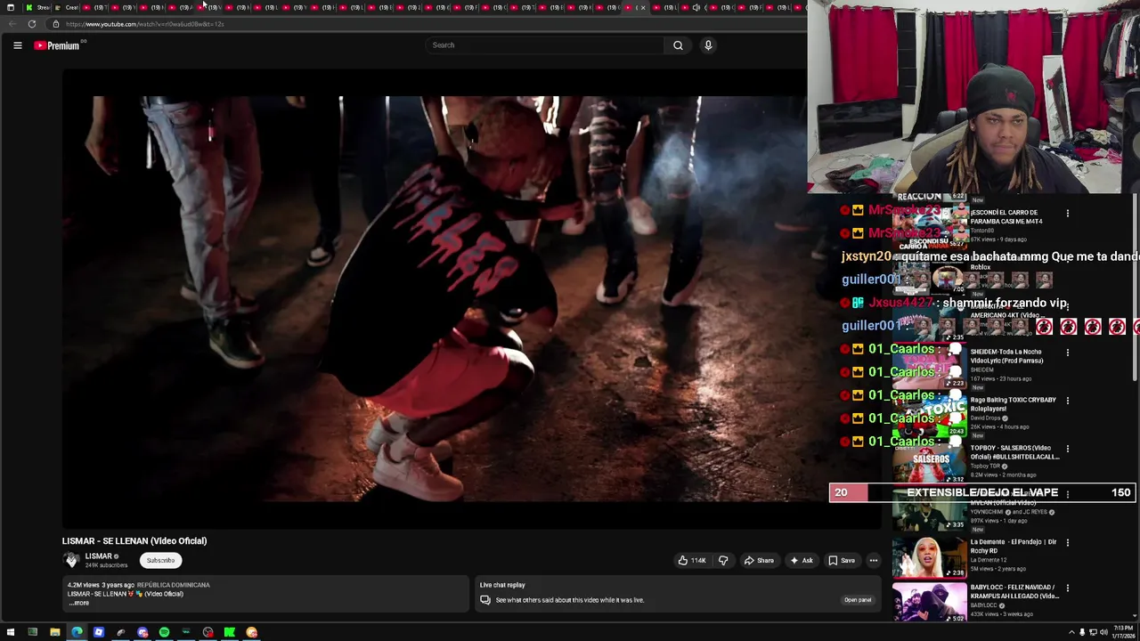
Task: Open the taskbar clock showing 7:13 PM
Action: (x=1122, y=632)
